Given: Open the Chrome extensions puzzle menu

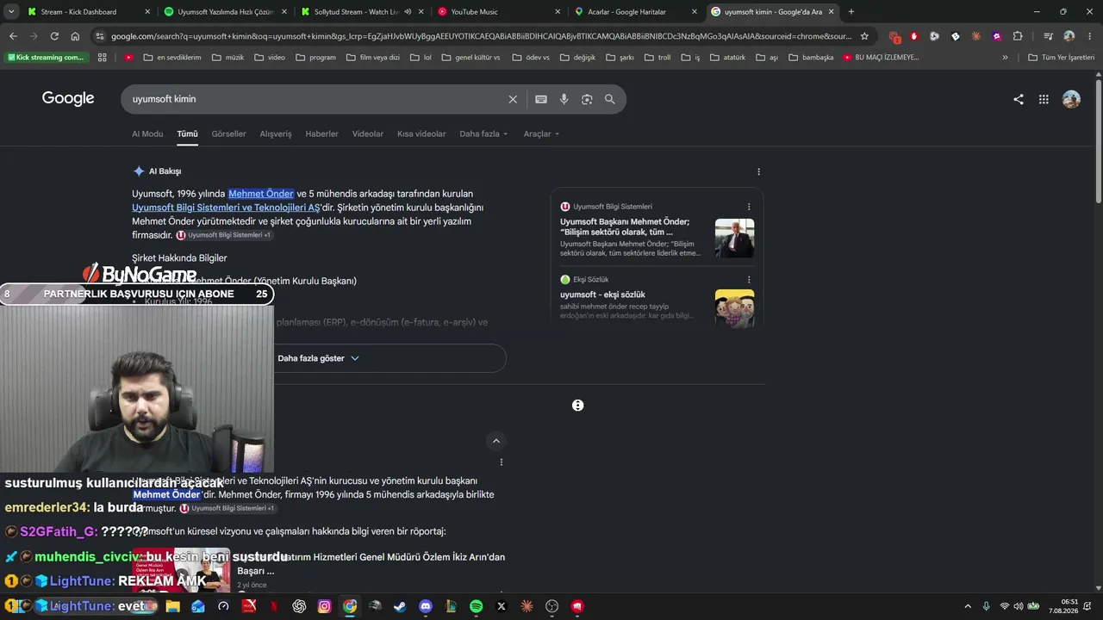Looking at the screenshot, I should coord(1018,36).
